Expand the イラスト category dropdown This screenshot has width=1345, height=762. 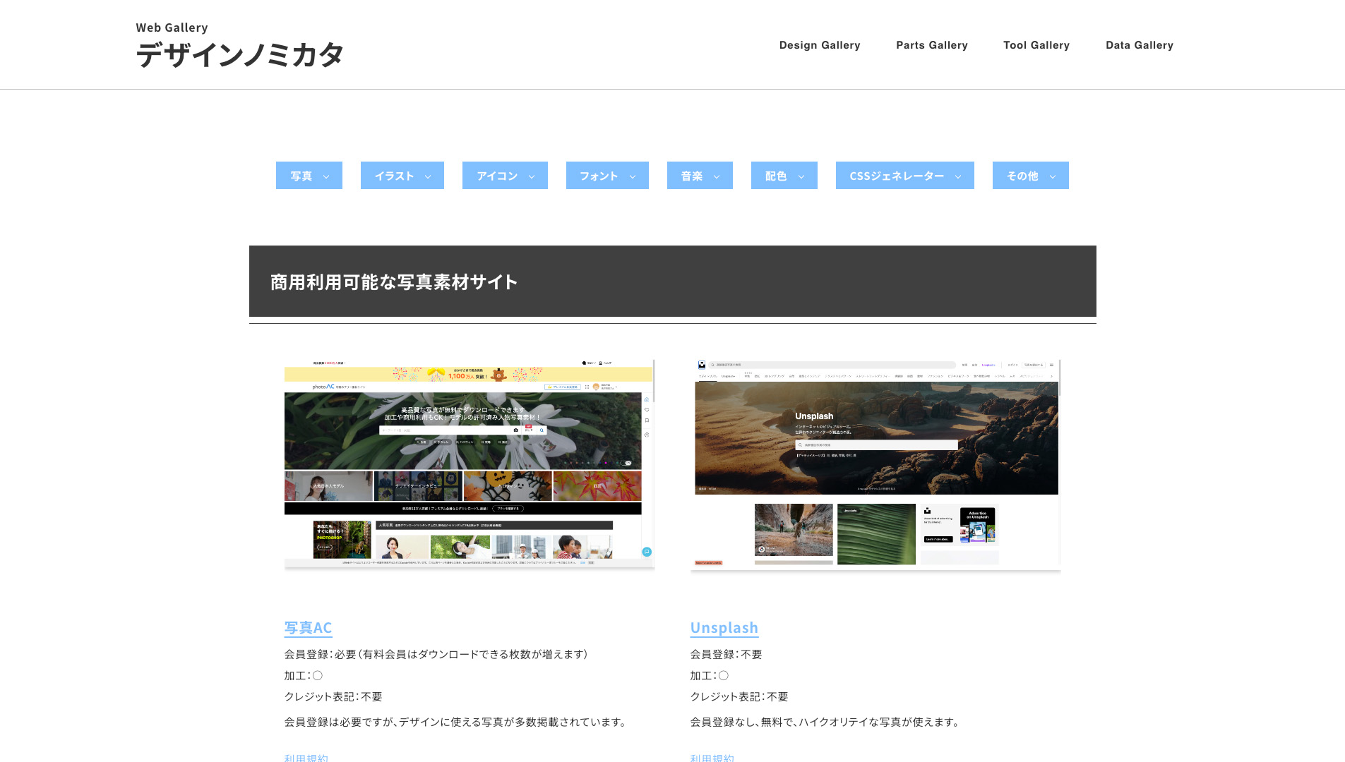tap(402, 176)
